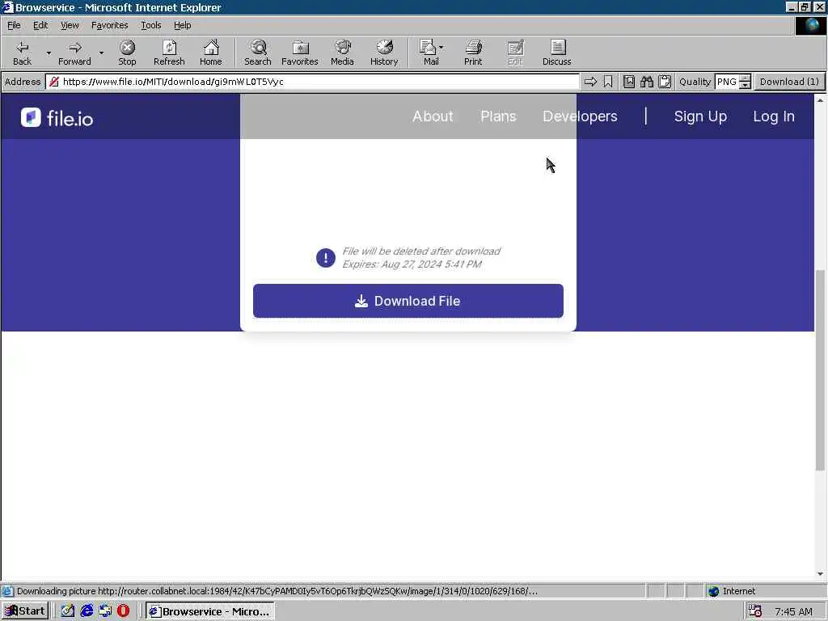Screen dimensions: 828x621
Task: Click the 'Expires: Aug 27, 2024 5:41 PM' text
Action: coord(412,264)
